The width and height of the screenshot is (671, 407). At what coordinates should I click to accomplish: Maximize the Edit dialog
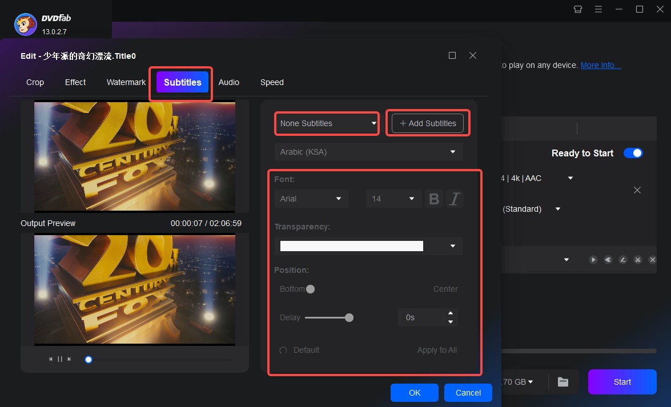[x=452, y=55]
